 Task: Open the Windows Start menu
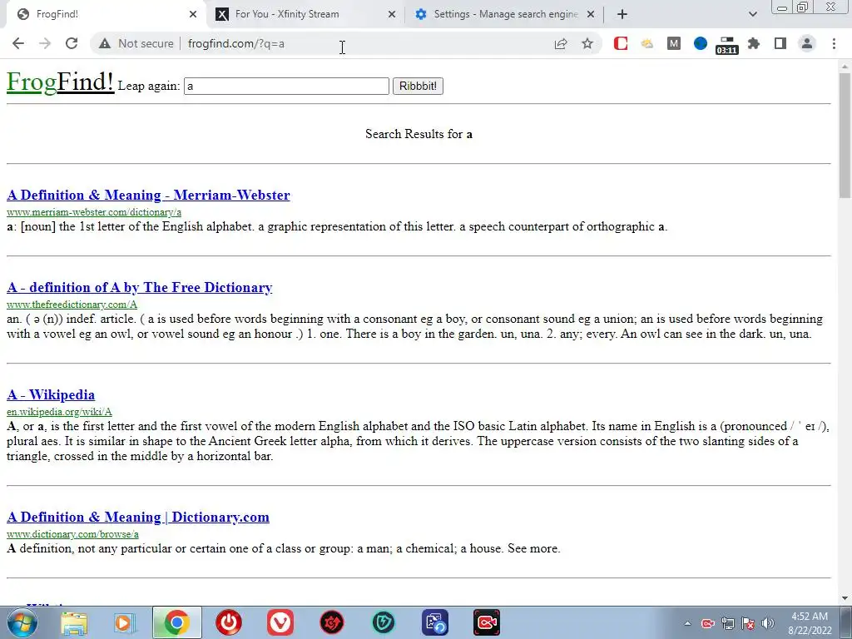21,622
